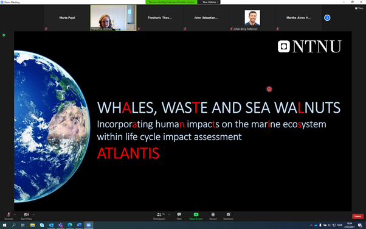Click the 'WHALES, WASTE AND SEA WALNUTS' heading
This screenshot has width=366, height=229.
coord(219,108)
